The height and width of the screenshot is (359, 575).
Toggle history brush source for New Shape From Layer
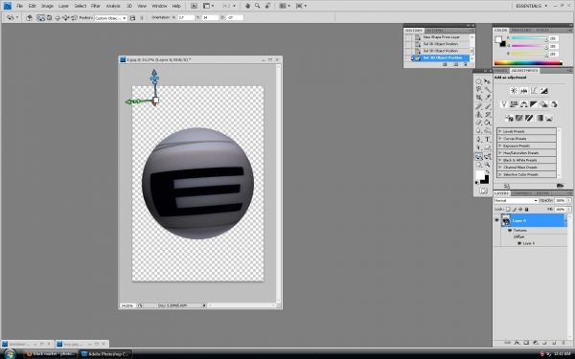coord(408,37)
